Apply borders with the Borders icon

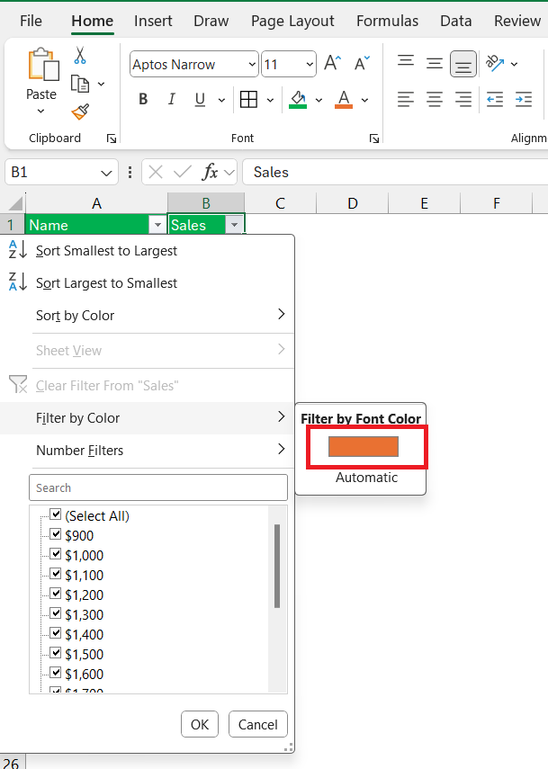point(248,100)
